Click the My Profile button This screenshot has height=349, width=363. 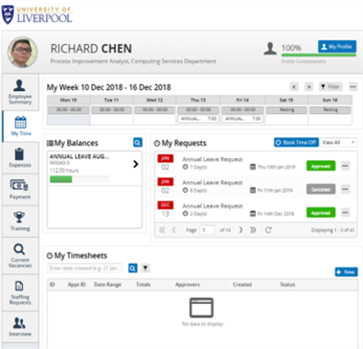point(337,47)
